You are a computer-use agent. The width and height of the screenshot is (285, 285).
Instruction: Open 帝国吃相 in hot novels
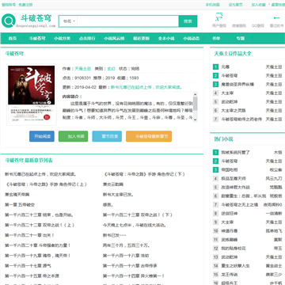230,170
